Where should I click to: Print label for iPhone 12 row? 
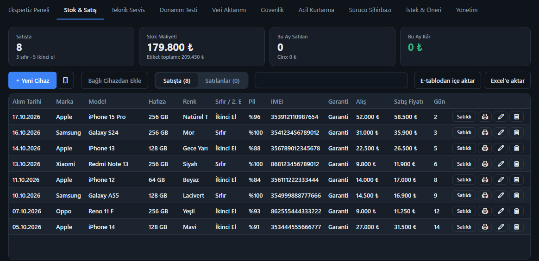(485, 180)
